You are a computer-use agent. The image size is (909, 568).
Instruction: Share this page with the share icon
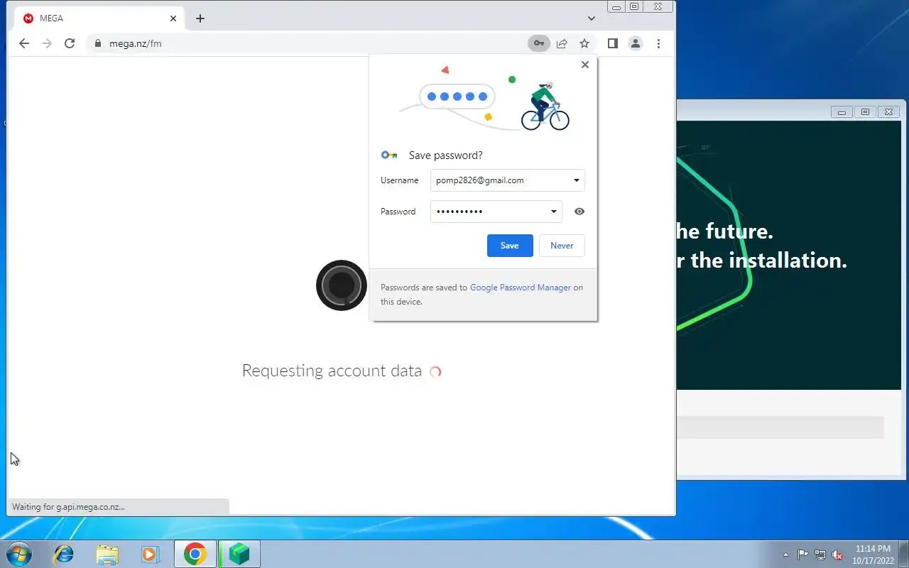coord(562,43)
